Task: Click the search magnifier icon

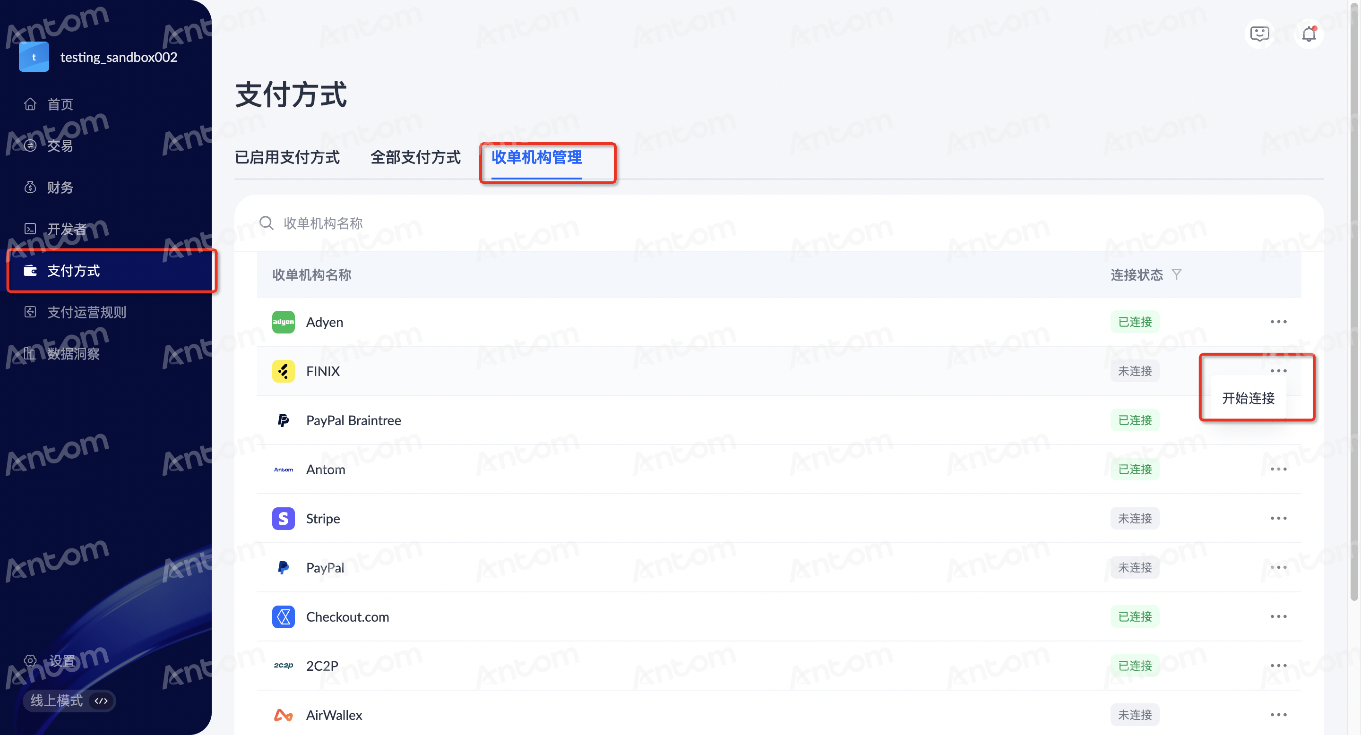Action: [x=266, y=223]
